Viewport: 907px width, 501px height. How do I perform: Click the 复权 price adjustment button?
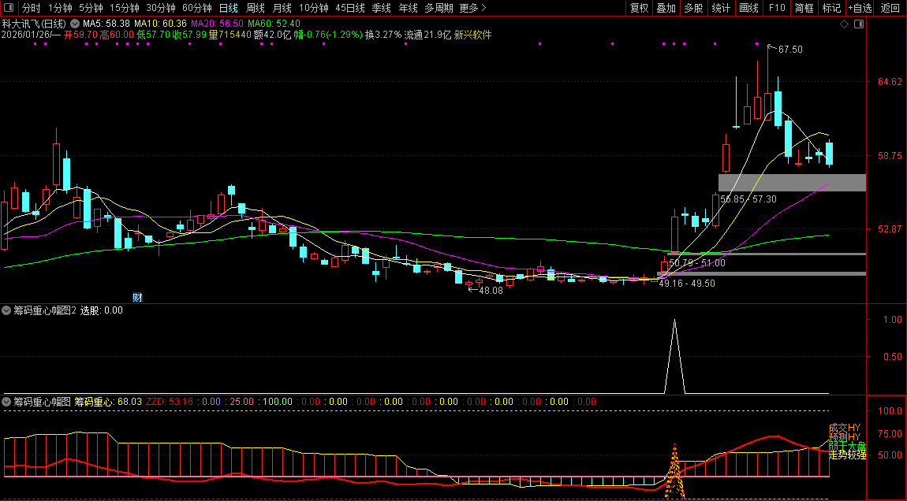click(639, 8)
